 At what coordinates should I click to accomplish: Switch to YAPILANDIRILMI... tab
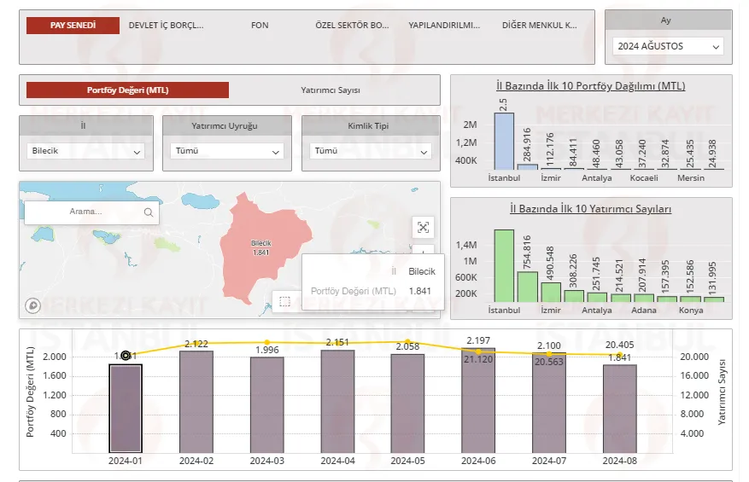point(444,26)
